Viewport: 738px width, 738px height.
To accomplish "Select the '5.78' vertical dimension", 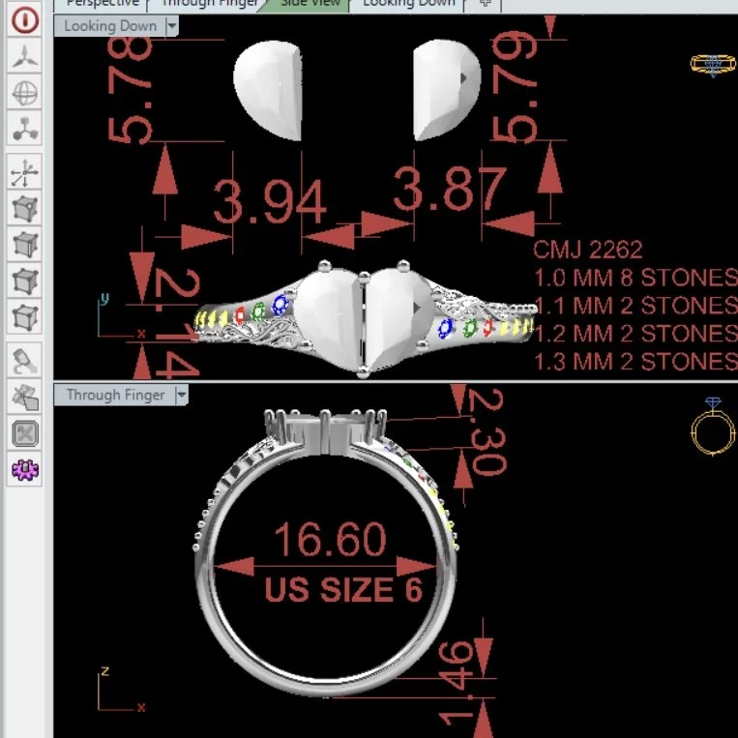I will (x=130, y=89).
